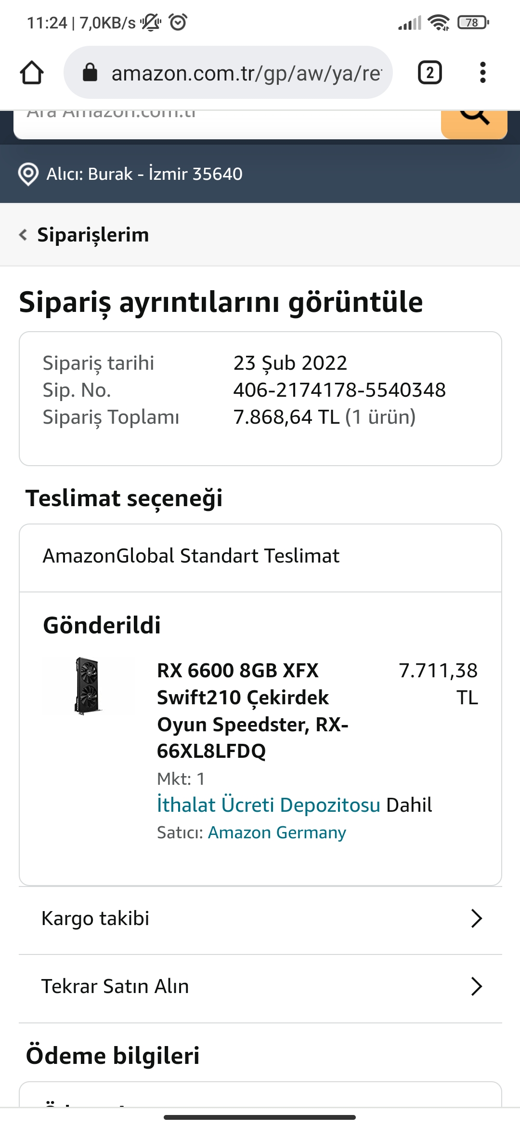Tap the padlock icon in address bar
This screenshot has width=520, height=1128.
tap(90, 73)
